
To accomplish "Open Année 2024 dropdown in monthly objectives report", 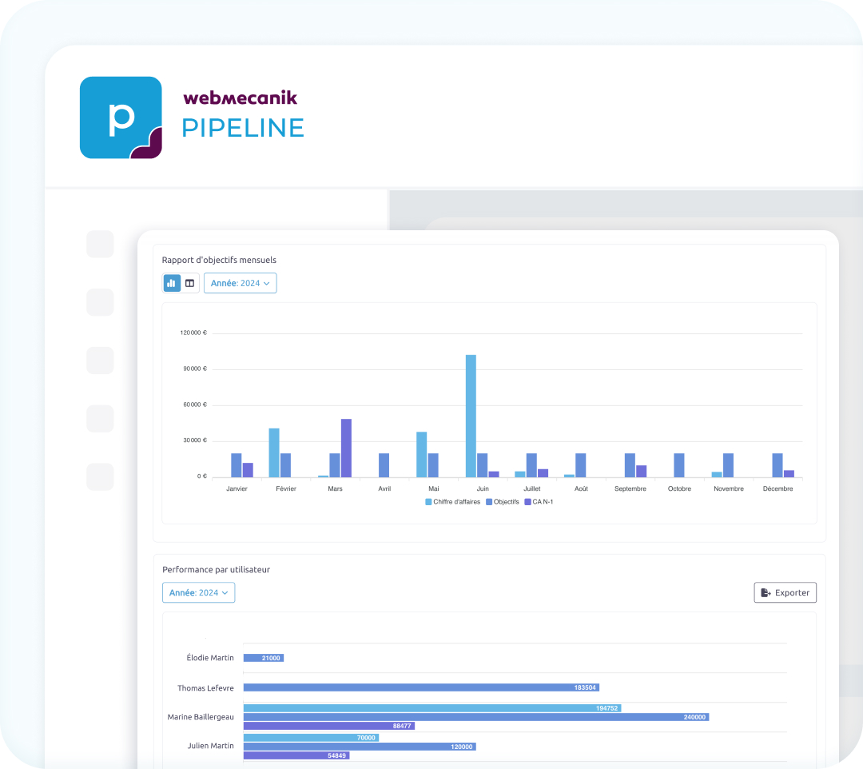I will [241, 283].
